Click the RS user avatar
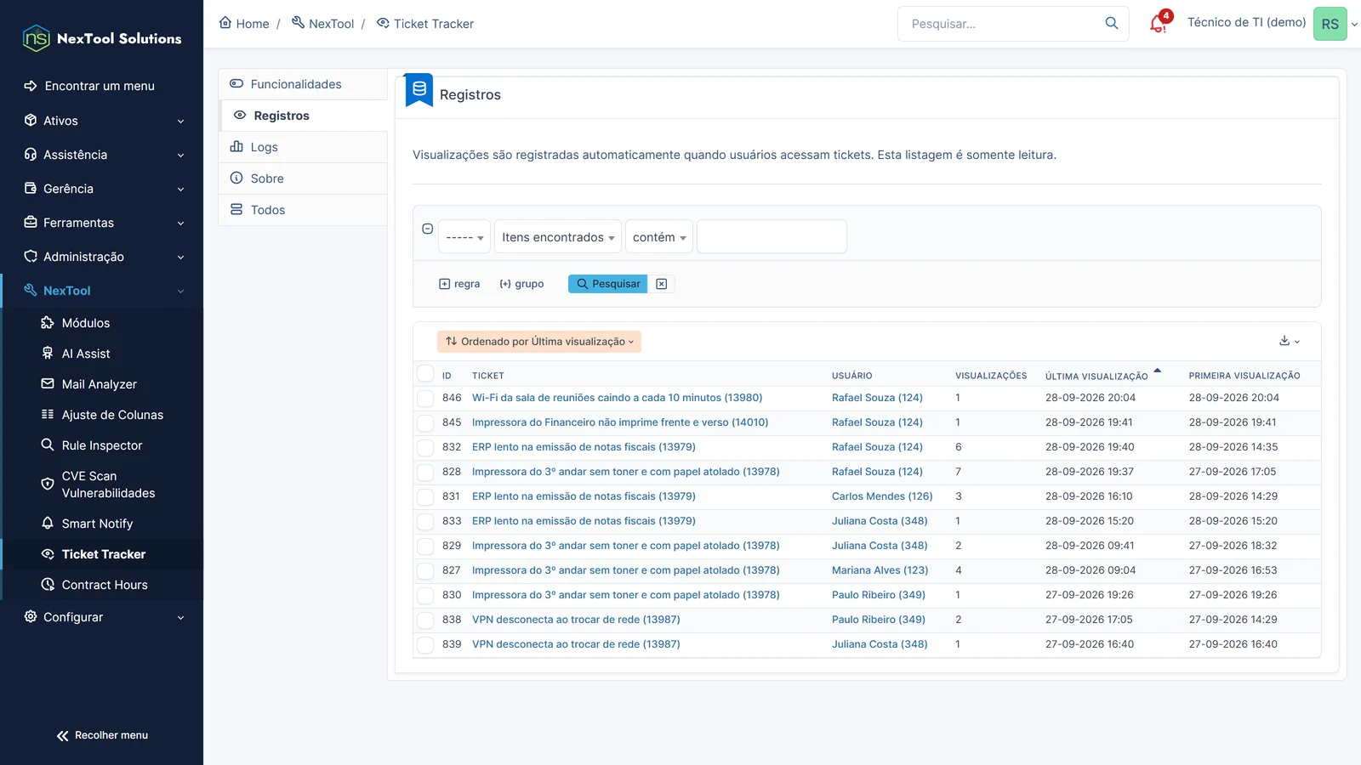The height and width of the screenshot is (765, 1361). tap(1330, 24)
